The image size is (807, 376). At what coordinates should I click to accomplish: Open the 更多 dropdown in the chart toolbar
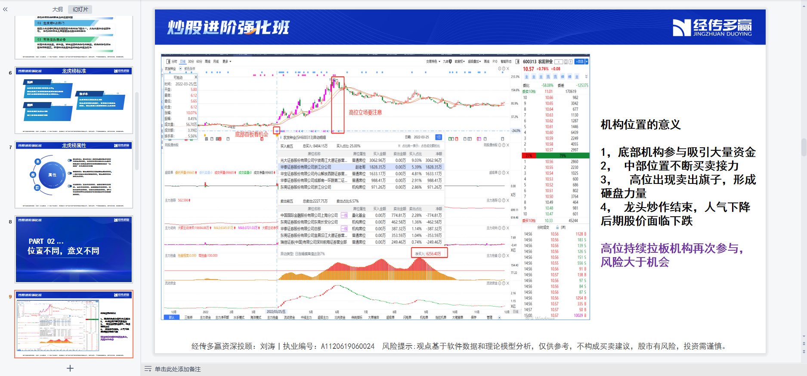coord(226,62)
